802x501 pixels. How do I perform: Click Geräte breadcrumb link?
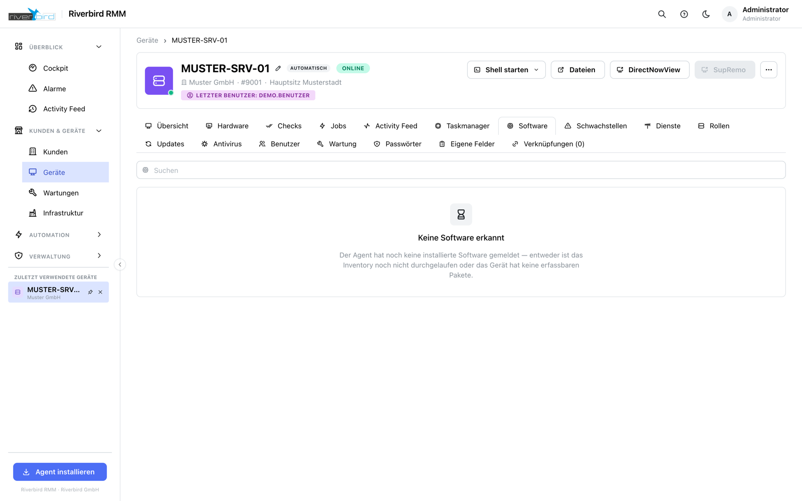(x=147, y=41)
